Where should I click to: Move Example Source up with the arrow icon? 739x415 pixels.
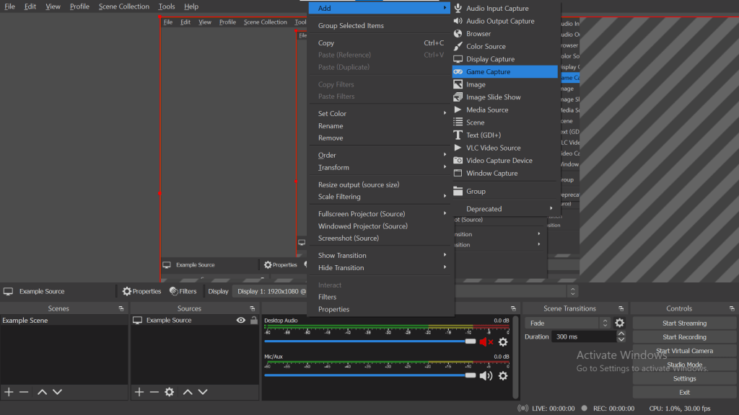187,392
